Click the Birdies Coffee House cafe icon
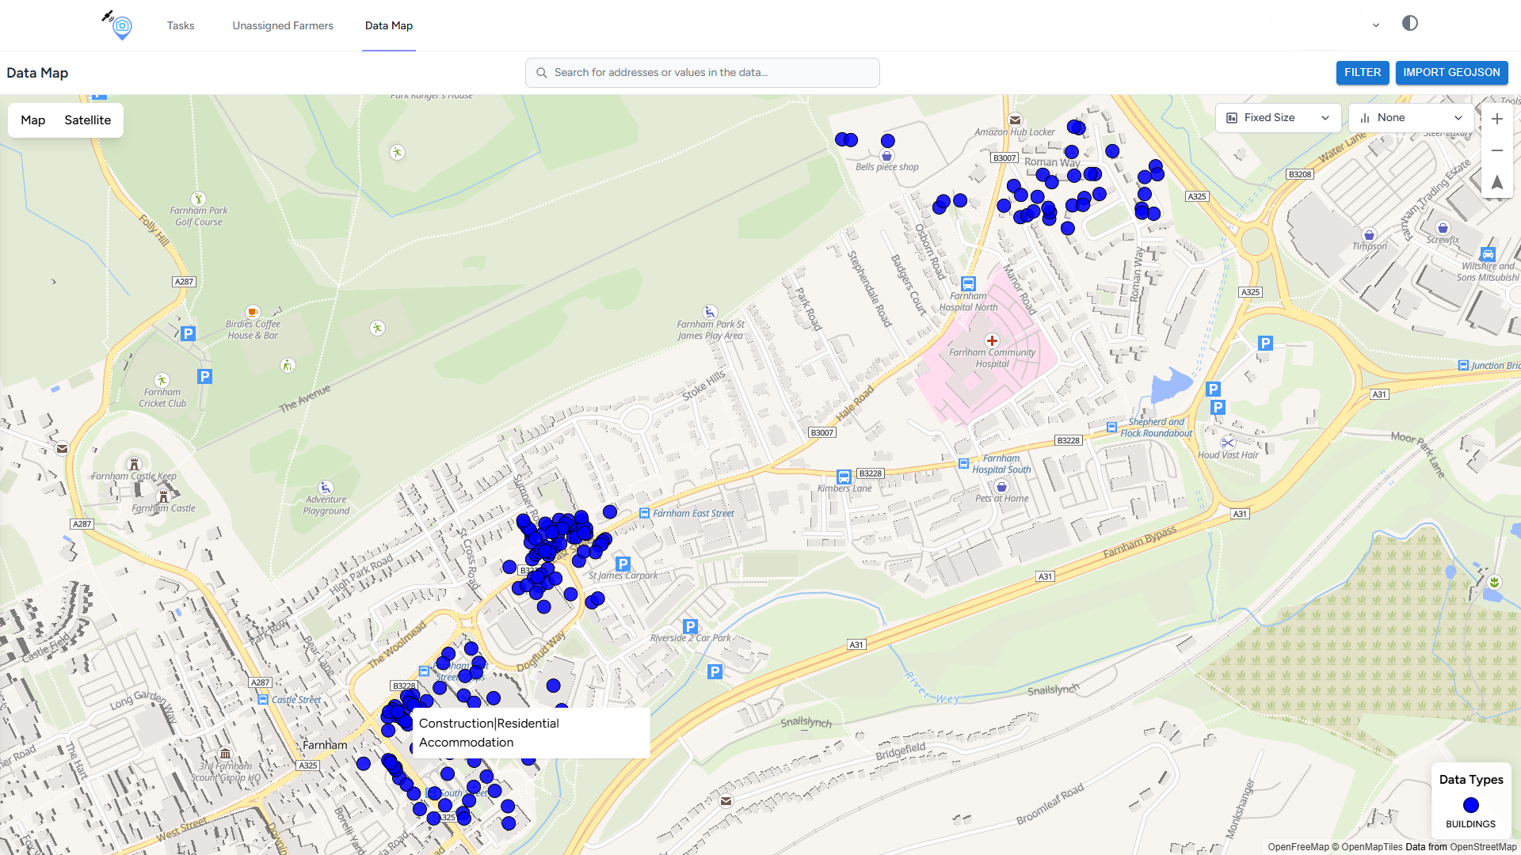 (x=253, y=312)
